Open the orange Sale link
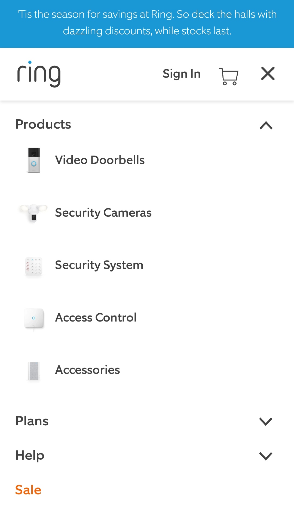 [x=28, y=490]
